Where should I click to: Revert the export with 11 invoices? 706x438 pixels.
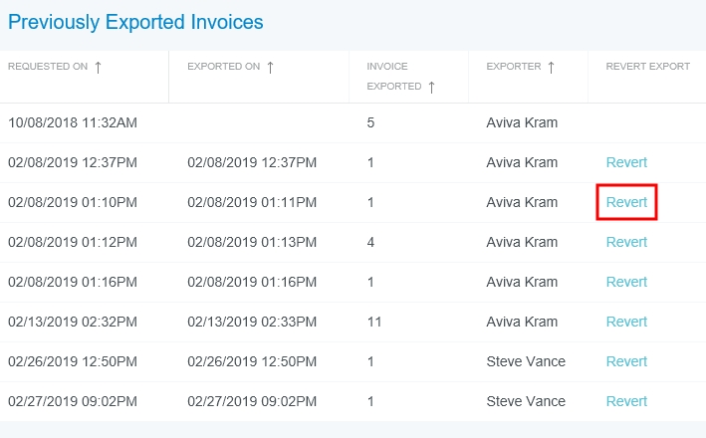(x=626, y=322)
